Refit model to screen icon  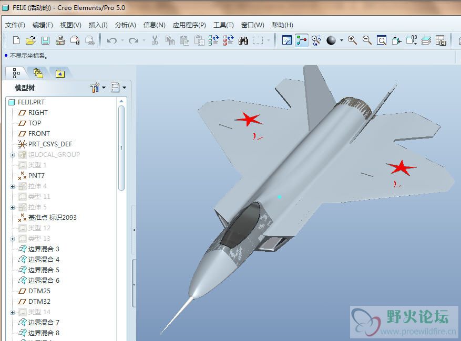point(382,40)
